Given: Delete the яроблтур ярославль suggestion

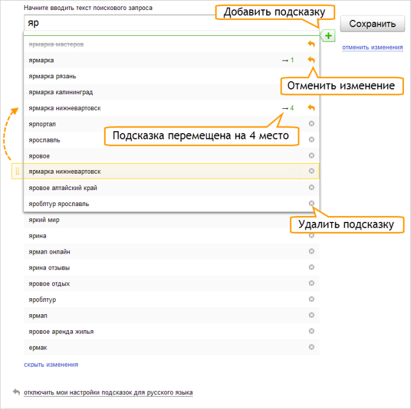Looking at the screenshot, I should 311,203.
